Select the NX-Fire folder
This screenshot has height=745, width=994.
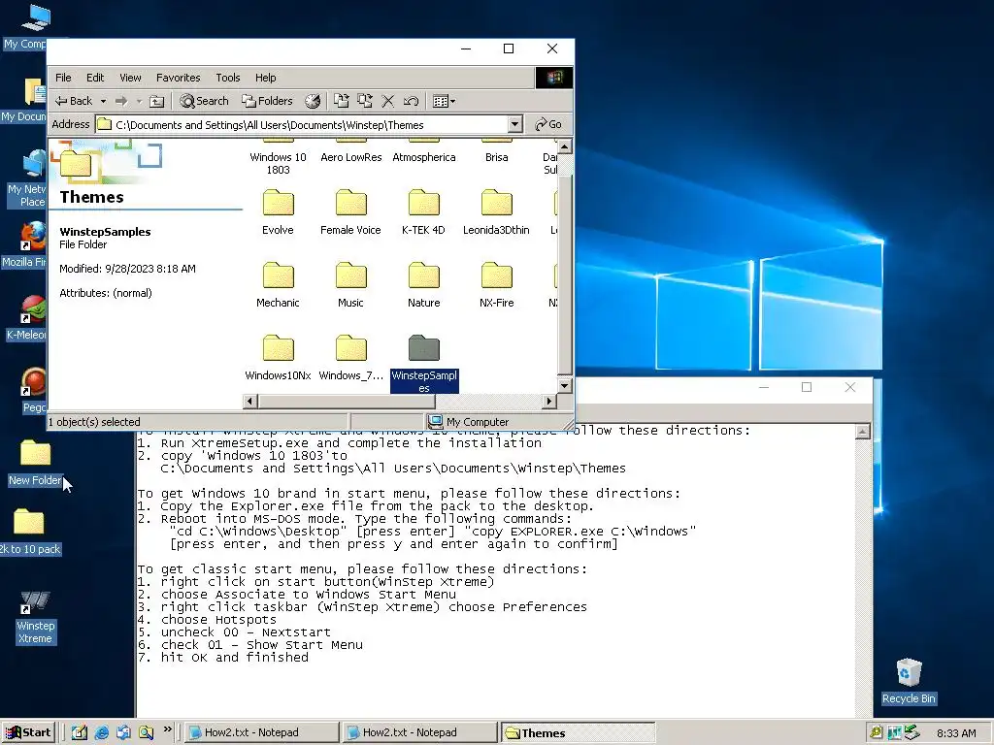[x=496, y=286]
